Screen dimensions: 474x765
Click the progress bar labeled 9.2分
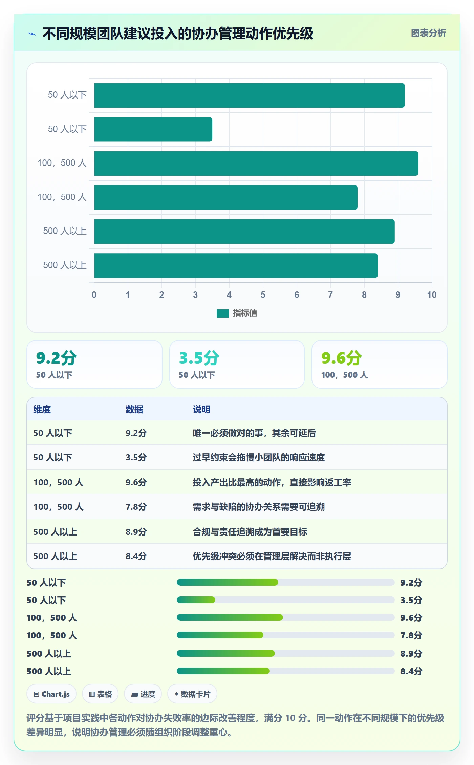click(x=286, y=582)
